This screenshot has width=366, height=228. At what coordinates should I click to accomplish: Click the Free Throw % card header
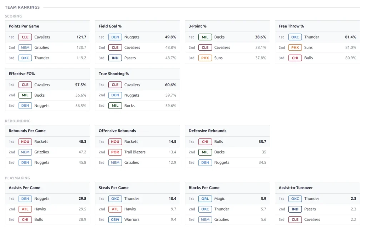317,26
